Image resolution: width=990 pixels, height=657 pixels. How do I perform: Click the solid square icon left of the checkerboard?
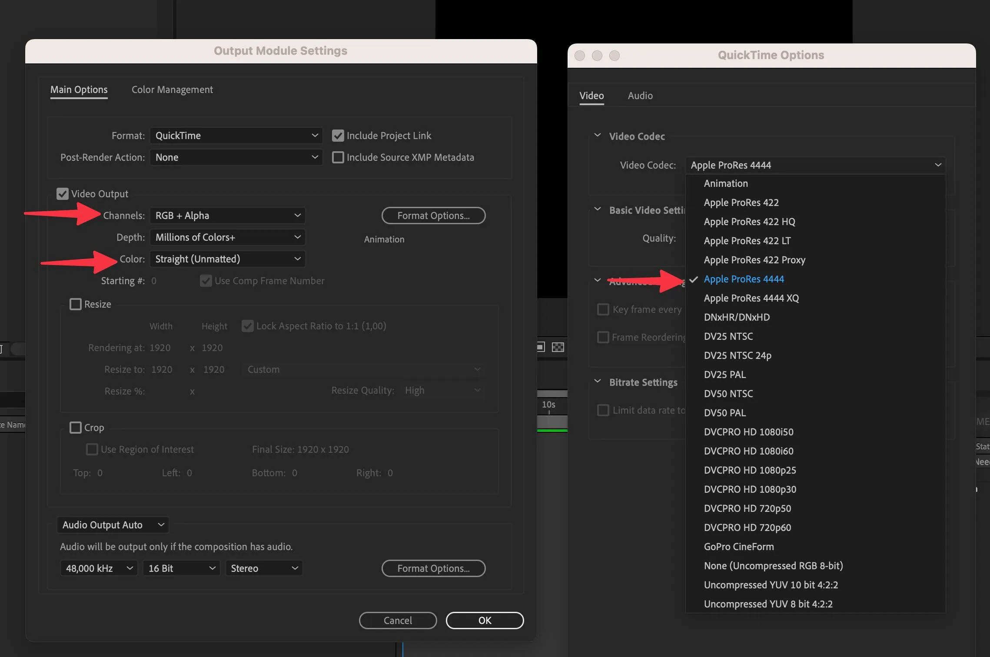pyautogui.click(x=540, y=347)
